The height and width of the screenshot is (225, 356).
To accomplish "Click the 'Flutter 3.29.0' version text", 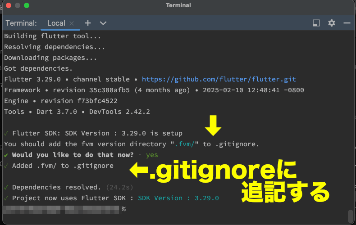I will pos(32,79).
